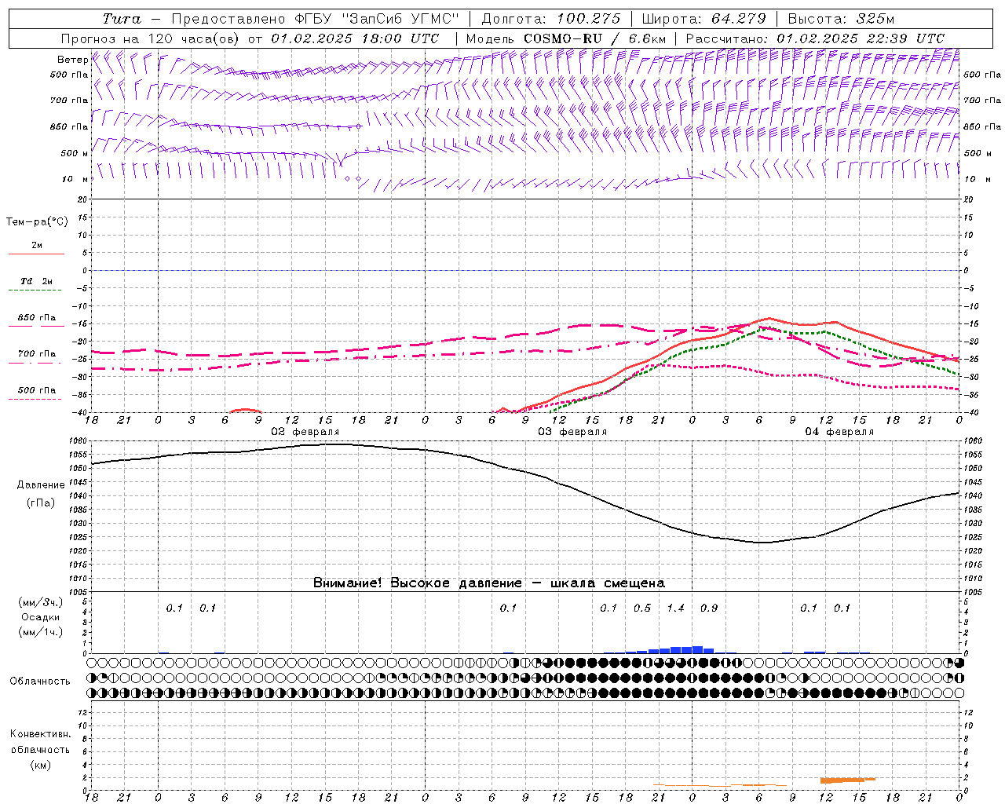Click the "Долгота: 100.275" header field
The height and width of the screenshot is (804, 1005).
pos(550,19)
